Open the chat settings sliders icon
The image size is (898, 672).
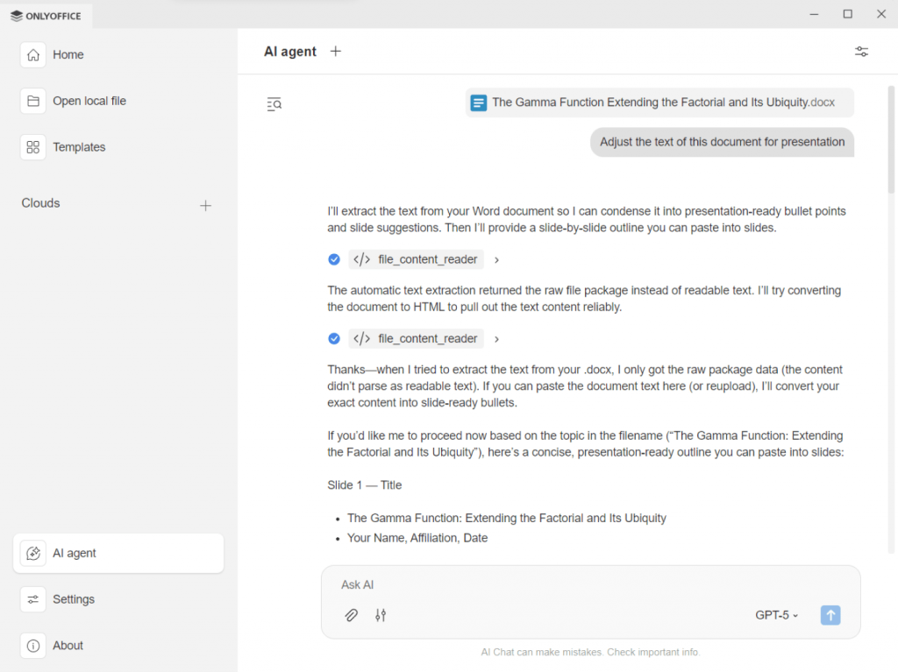pos(861,52)
